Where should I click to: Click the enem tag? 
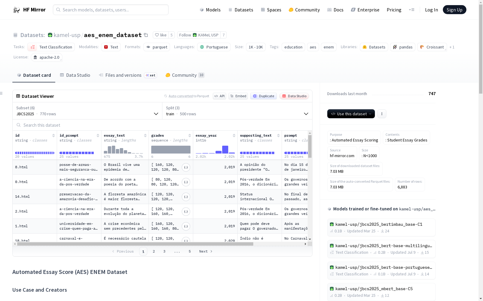328,47
